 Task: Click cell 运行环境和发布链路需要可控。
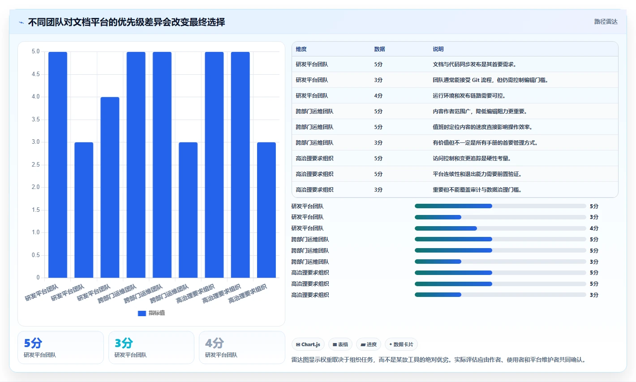click(x=469, y=96)
